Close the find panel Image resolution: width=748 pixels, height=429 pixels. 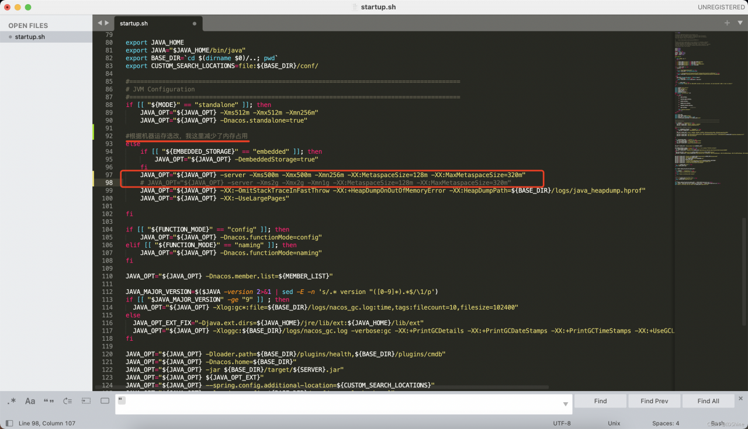740,398
